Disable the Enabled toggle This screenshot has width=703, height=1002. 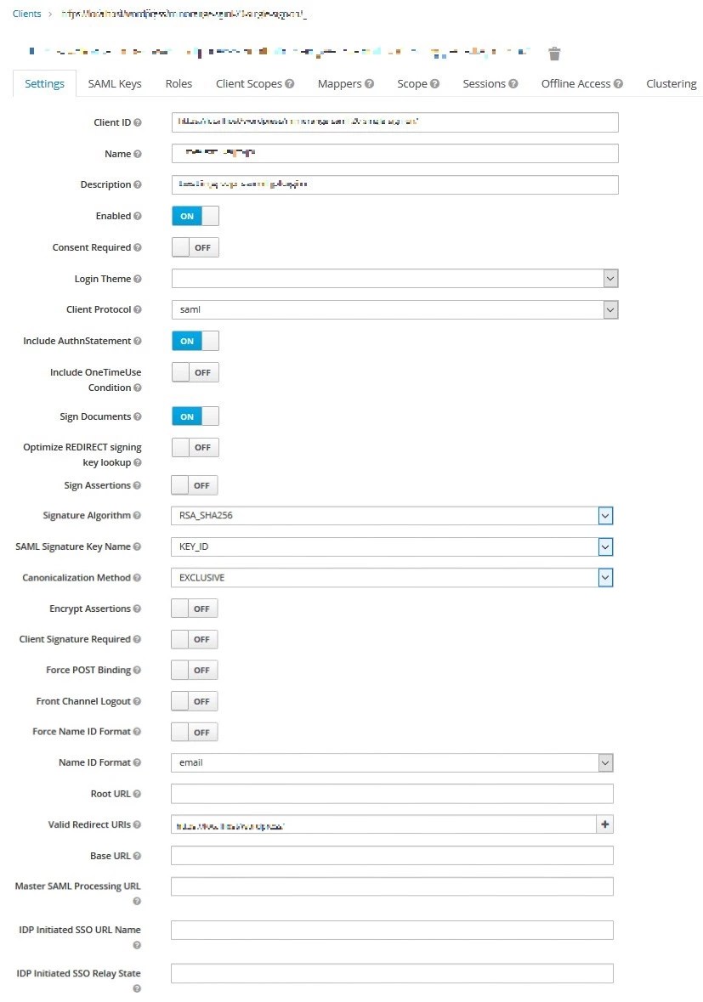coord(196,215)
